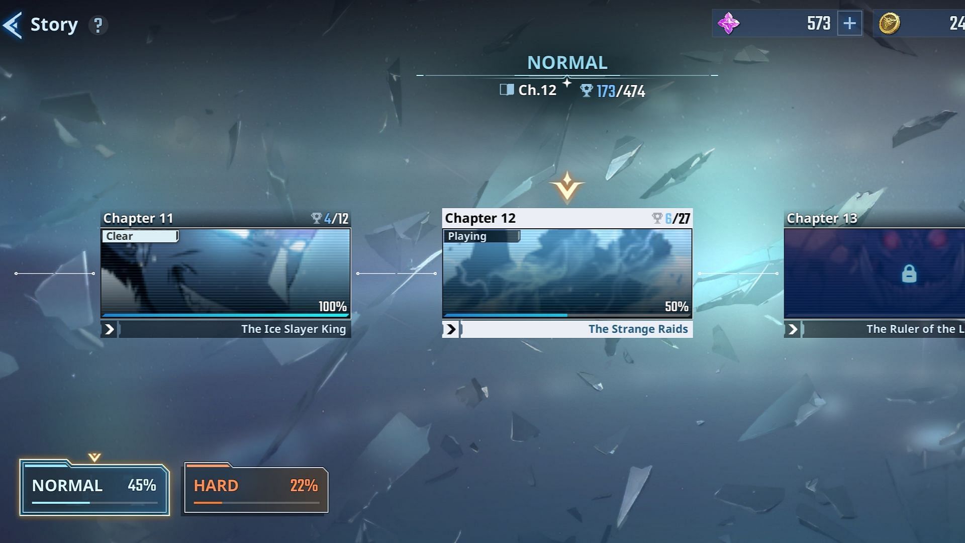Expand Chapter 13 story details arrow

[793, 329]
